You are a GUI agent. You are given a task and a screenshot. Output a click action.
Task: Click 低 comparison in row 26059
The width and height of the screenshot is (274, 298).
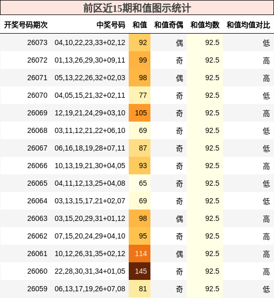[266, 289]
